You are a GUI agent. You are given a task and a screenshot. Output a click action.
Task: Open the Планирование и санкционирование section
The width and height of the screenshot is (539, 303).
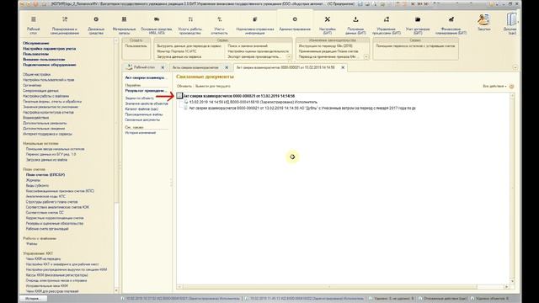coord(65,24)
